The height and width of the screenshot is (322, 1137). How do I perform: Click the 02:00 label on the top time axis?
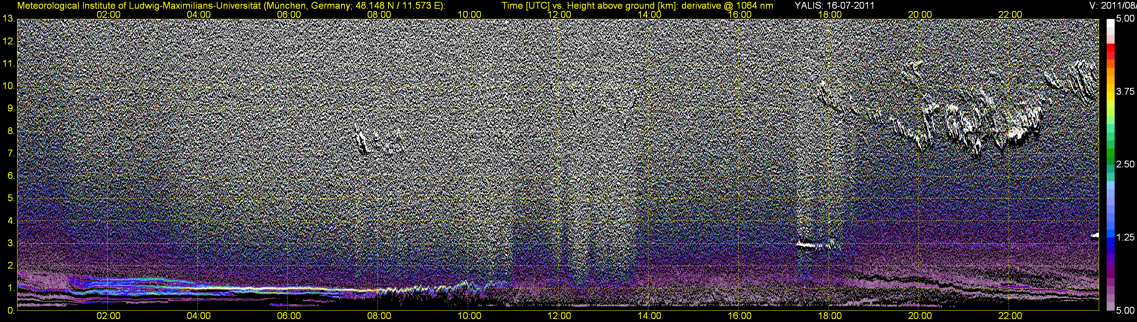click(108, 14)
